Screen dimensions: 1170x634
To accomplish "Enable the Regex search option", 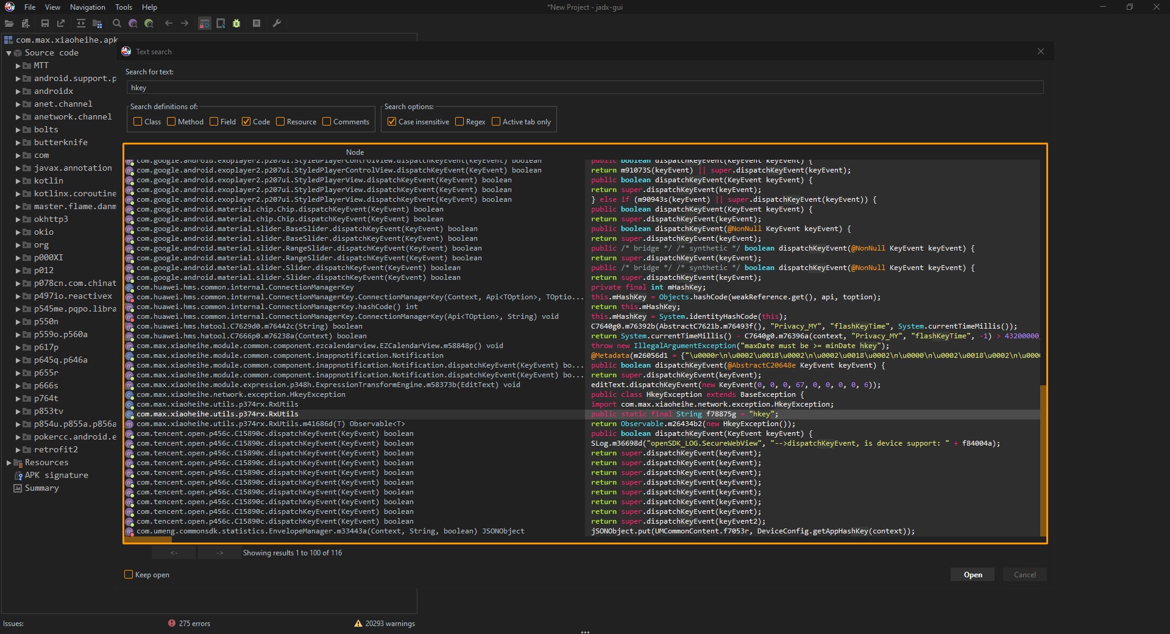I will tap(459, 121).
